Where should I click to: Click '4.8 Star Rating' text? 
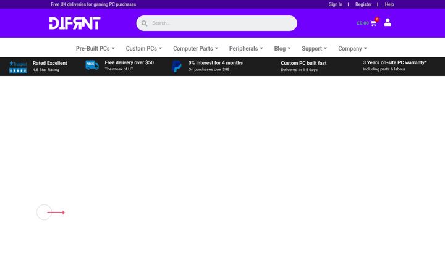pyautogui.click(x=46, y=70)
